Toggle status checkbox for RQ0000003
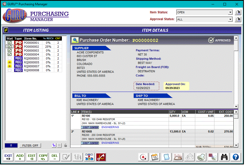Image resolution: width=246 pixels, height=166 pixels. 9,58
